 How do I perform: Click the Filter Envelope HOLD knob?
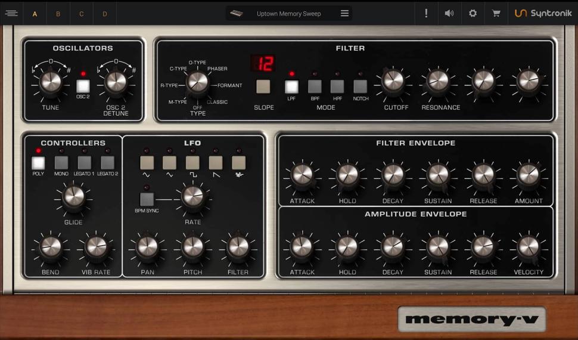pos(347,175)
